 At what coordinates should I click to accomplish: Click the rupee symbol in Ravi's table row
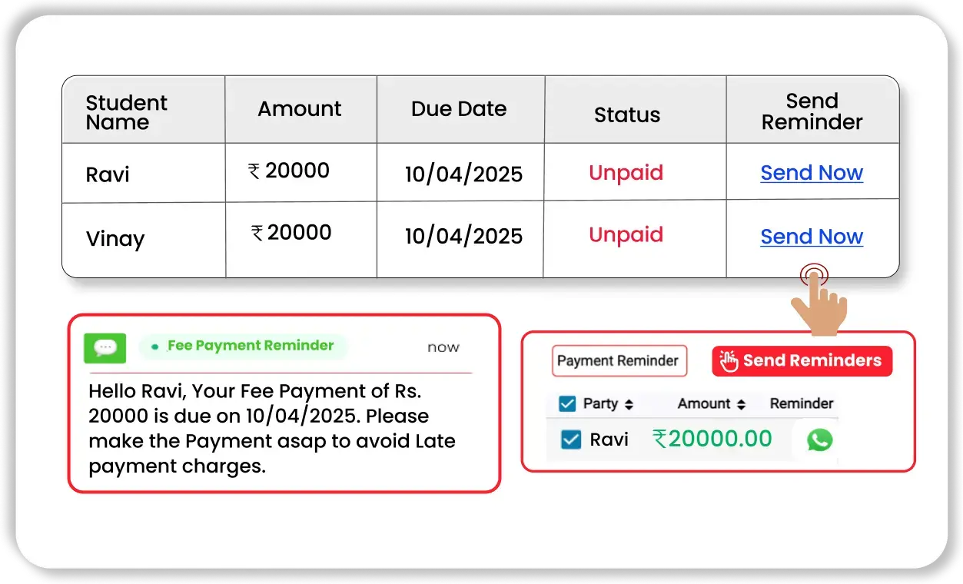(254, 171)
